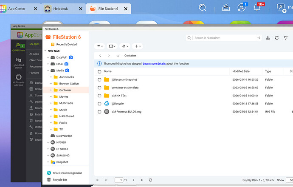Open Share link management
Screen dimensions: 293x187
click(64, 173)
